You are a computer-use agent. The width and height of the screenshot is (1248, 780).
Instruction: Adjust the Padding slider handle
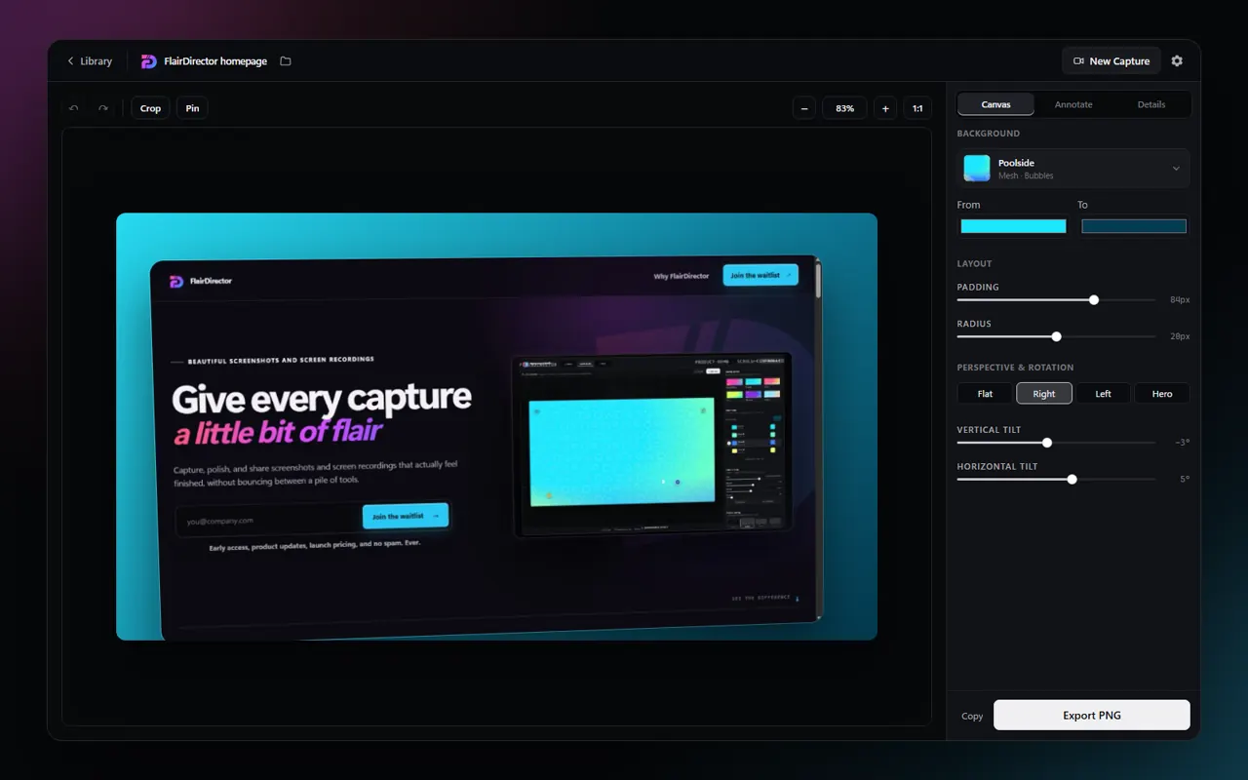[1094, 300]
